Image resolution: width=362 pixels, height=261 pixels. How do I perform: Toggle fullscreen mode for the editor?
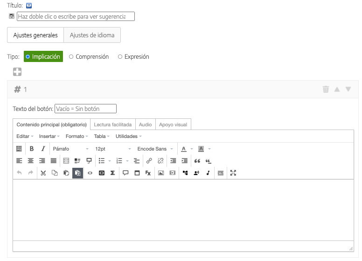(233, 173)
